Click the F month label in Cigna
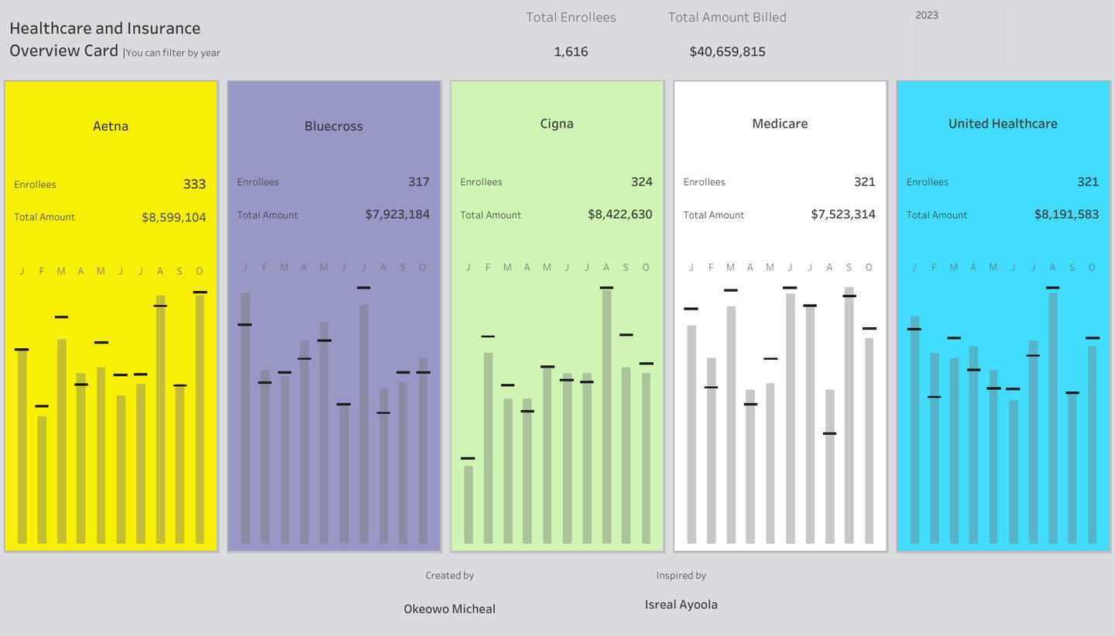This screenshot has width=1115, height=636. 488,268
